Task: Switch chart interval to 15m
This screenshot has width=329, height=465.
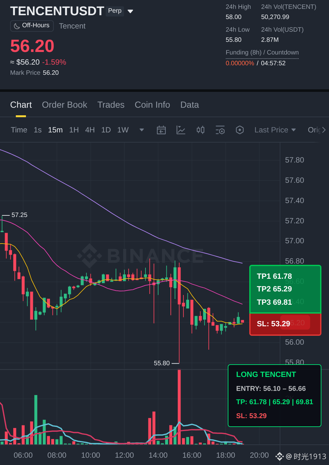Action: (55, 130)
